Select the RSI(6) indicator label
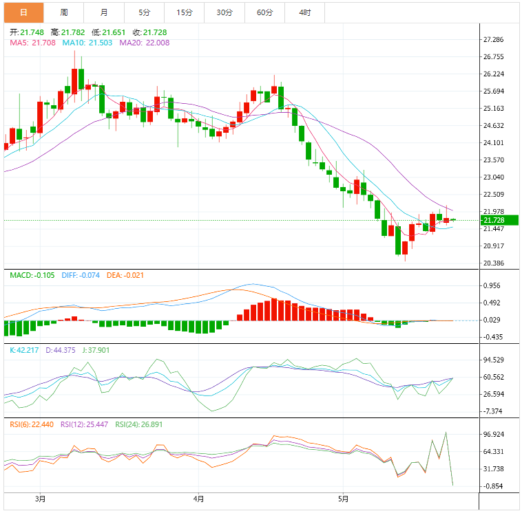The image size is (522, 511). pyautogui.click(x=32, y=424)
